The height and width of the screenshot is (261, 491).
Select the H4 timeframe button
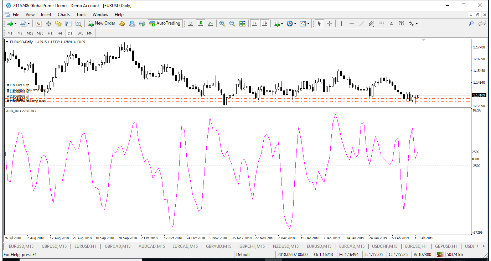tap(60, 33)
